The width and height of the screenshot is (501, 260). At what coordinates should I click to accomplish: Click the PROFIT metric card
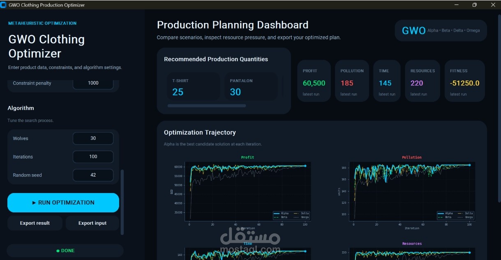314,81
